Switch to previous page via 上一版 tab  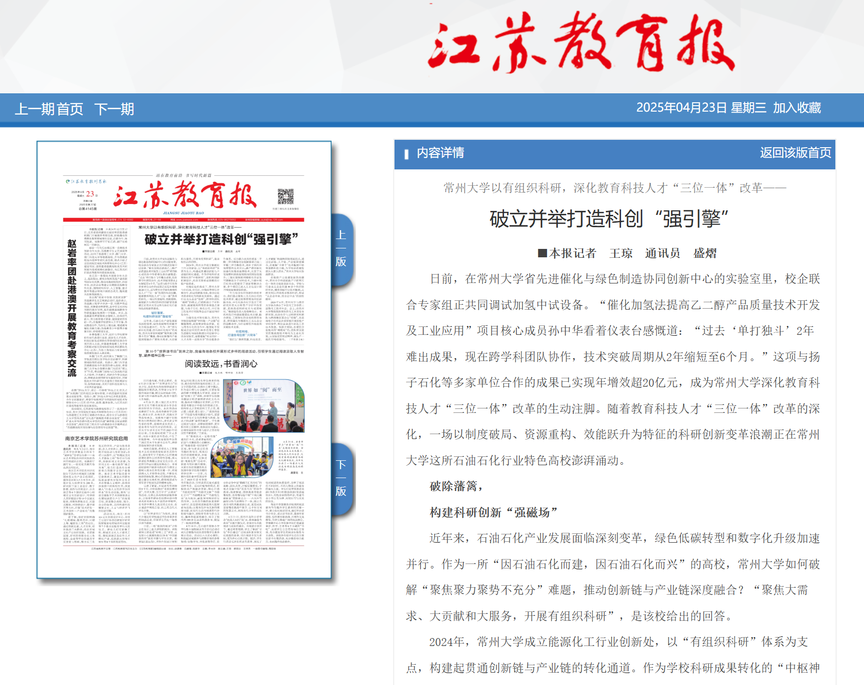tap(341, 248)
